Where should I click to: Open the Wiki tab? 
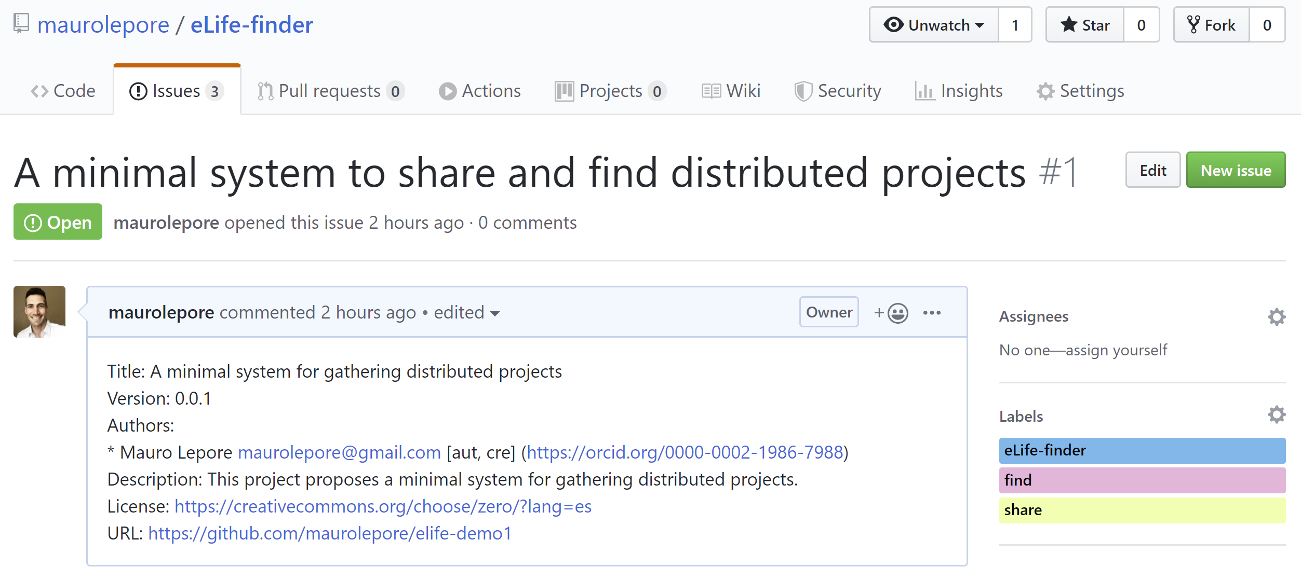click(731, 91)
